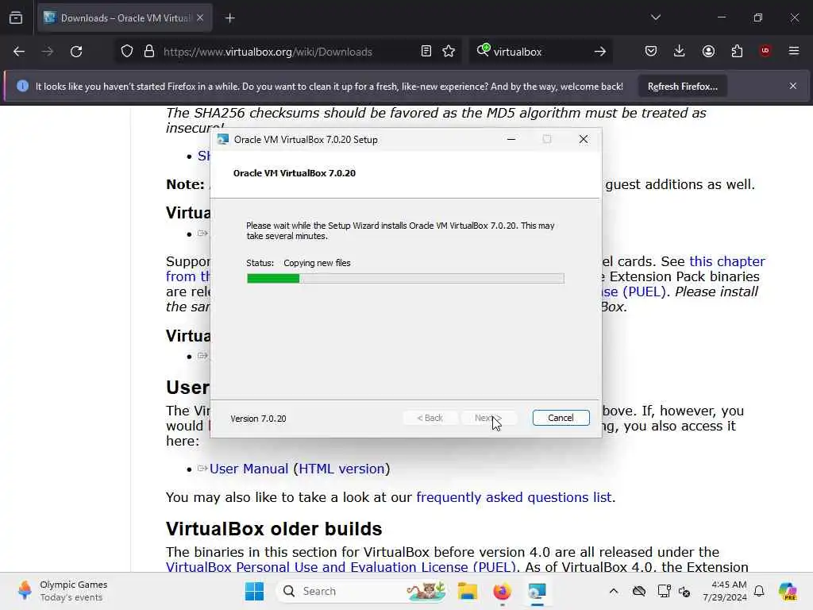Show hidden system tray icons
The height and width of the screenshot is (610, 813).
click(614, 591)
